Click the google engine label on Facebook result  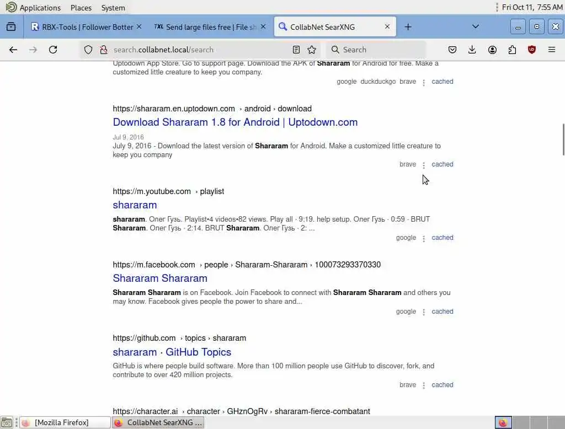click(406, 312)
